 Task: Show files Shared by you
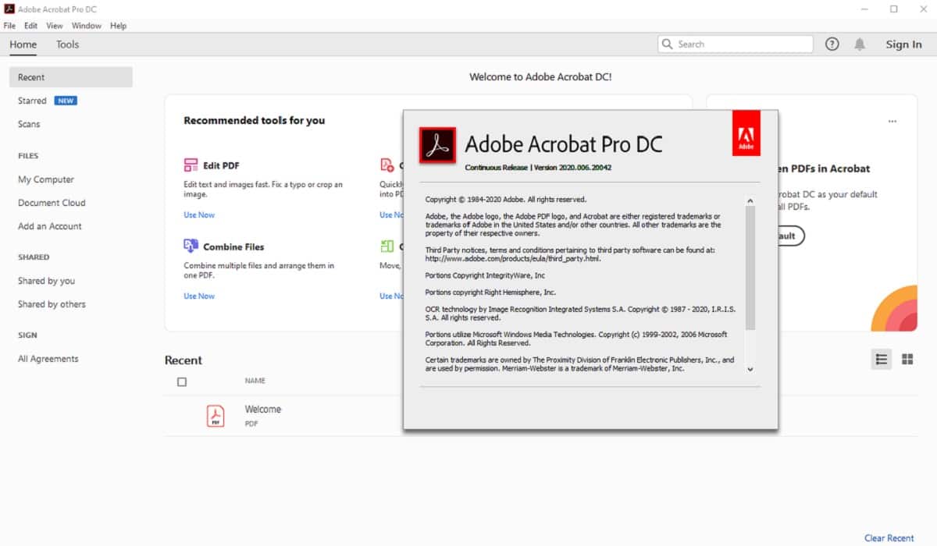(x=47, y=281)
